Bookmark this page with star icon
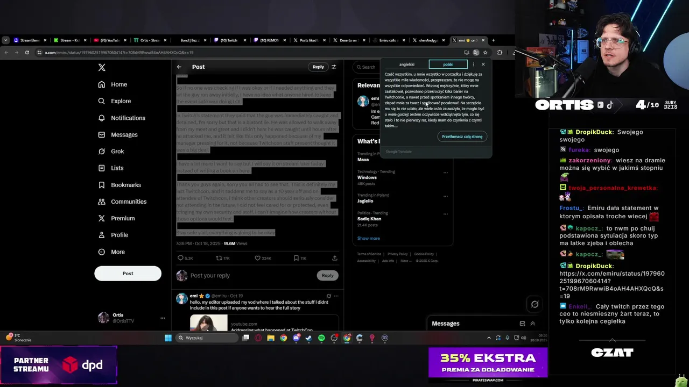The image size is (689, 387). [x=485, y=52]
